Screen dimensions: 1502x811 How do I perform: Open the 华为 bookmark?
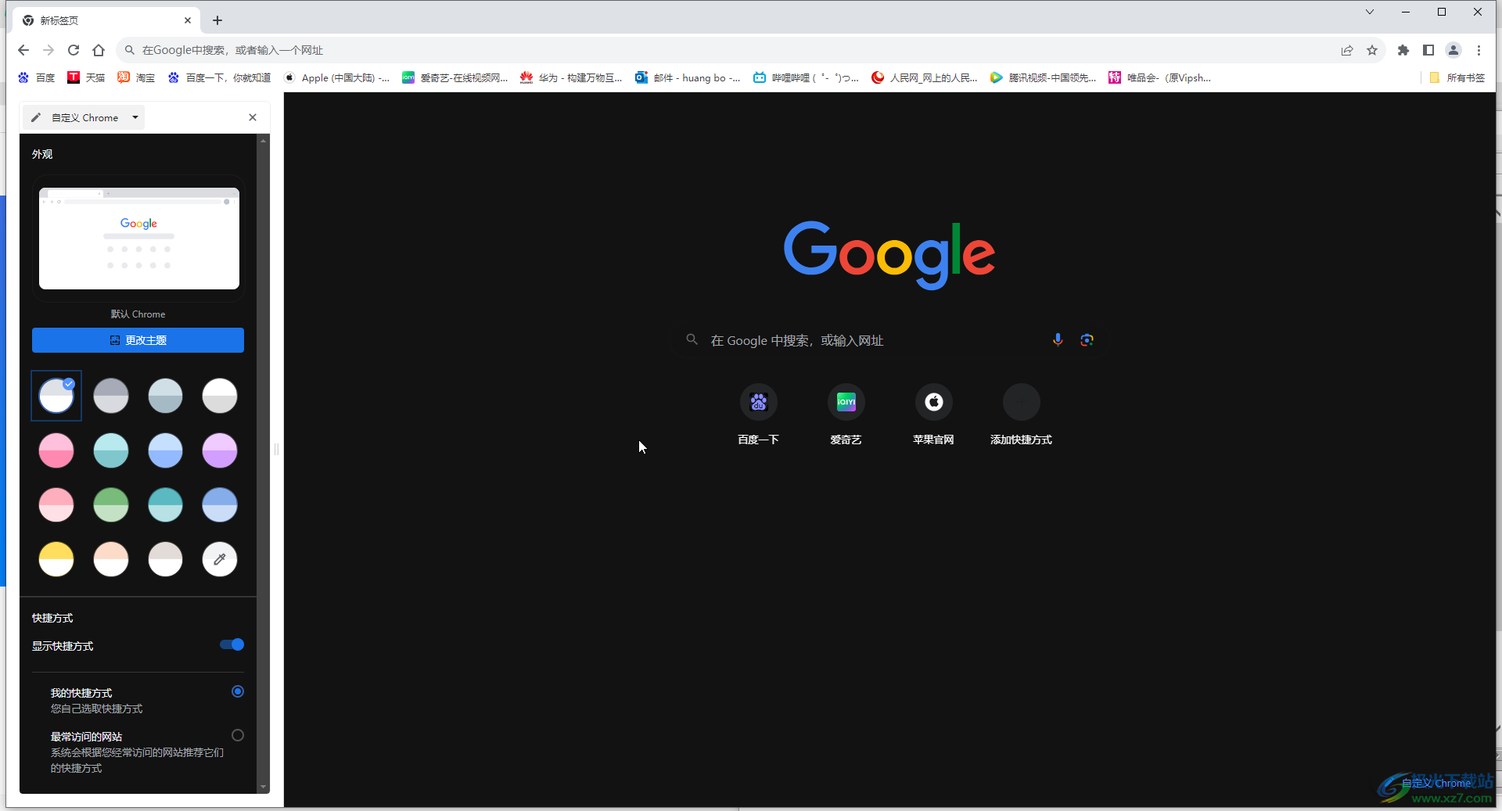571,77
